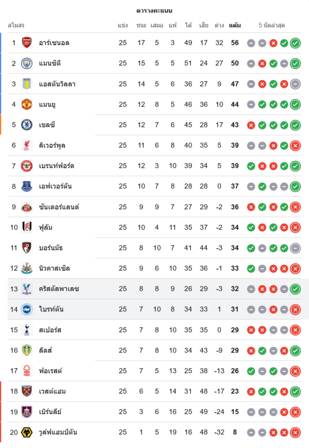Click Arsenal's latest match win icon
Screen dimensions: 309x448
pyautogui.click(x=295, y=43)
